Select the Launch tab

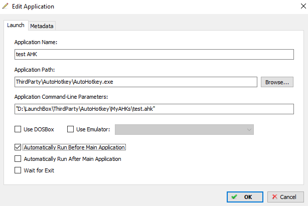(x=16, y=25)
